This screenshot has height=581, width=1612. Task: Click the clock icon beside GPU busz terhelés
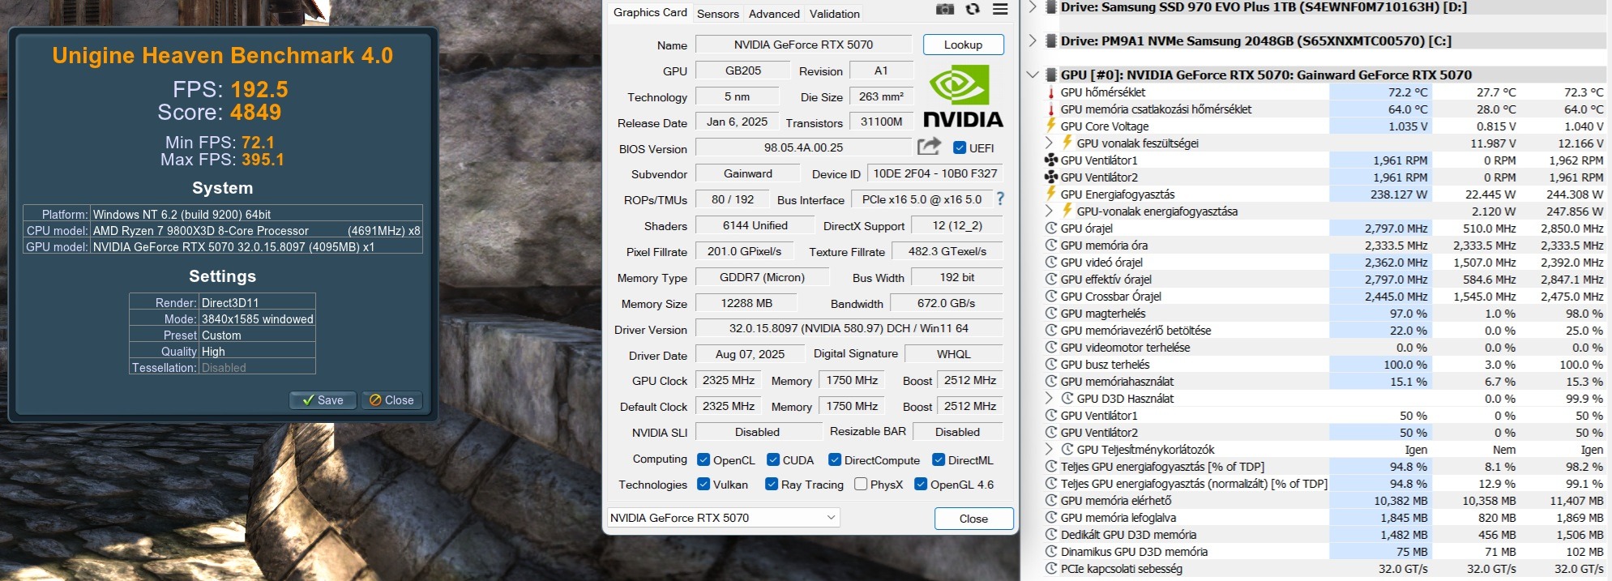(x=1051, y=365)
